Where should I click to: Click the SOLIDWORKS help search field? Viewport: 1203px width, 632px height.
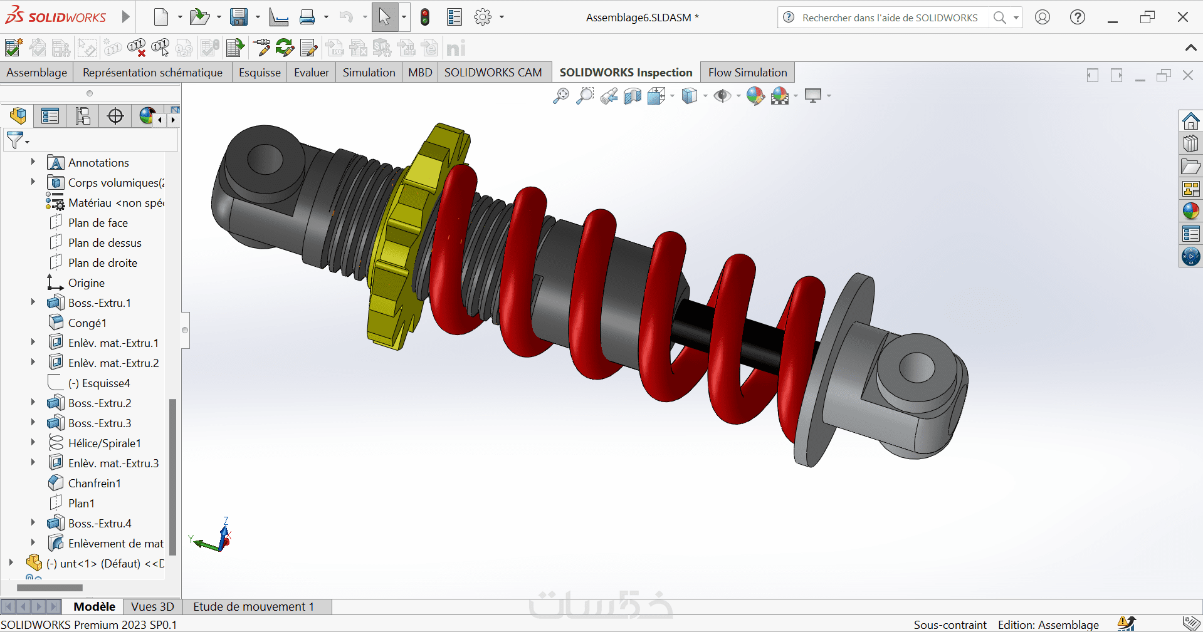pos(890,18)
